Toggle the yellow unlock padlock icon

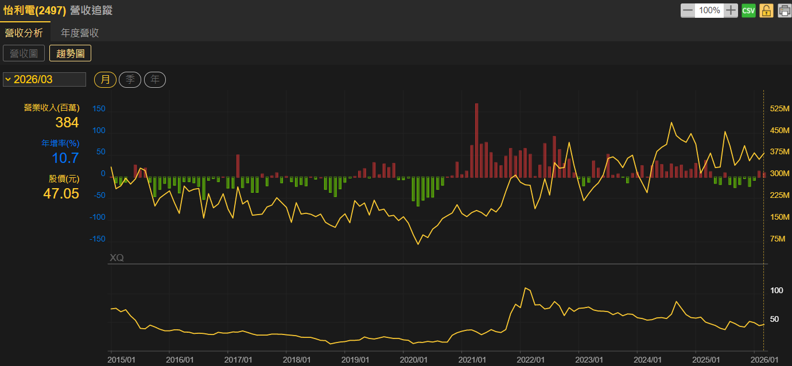pos(766,10)
